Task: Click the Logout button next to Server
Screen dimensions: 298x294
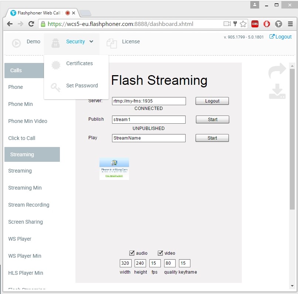Action: pyautogui.click(x=212, y=101)
